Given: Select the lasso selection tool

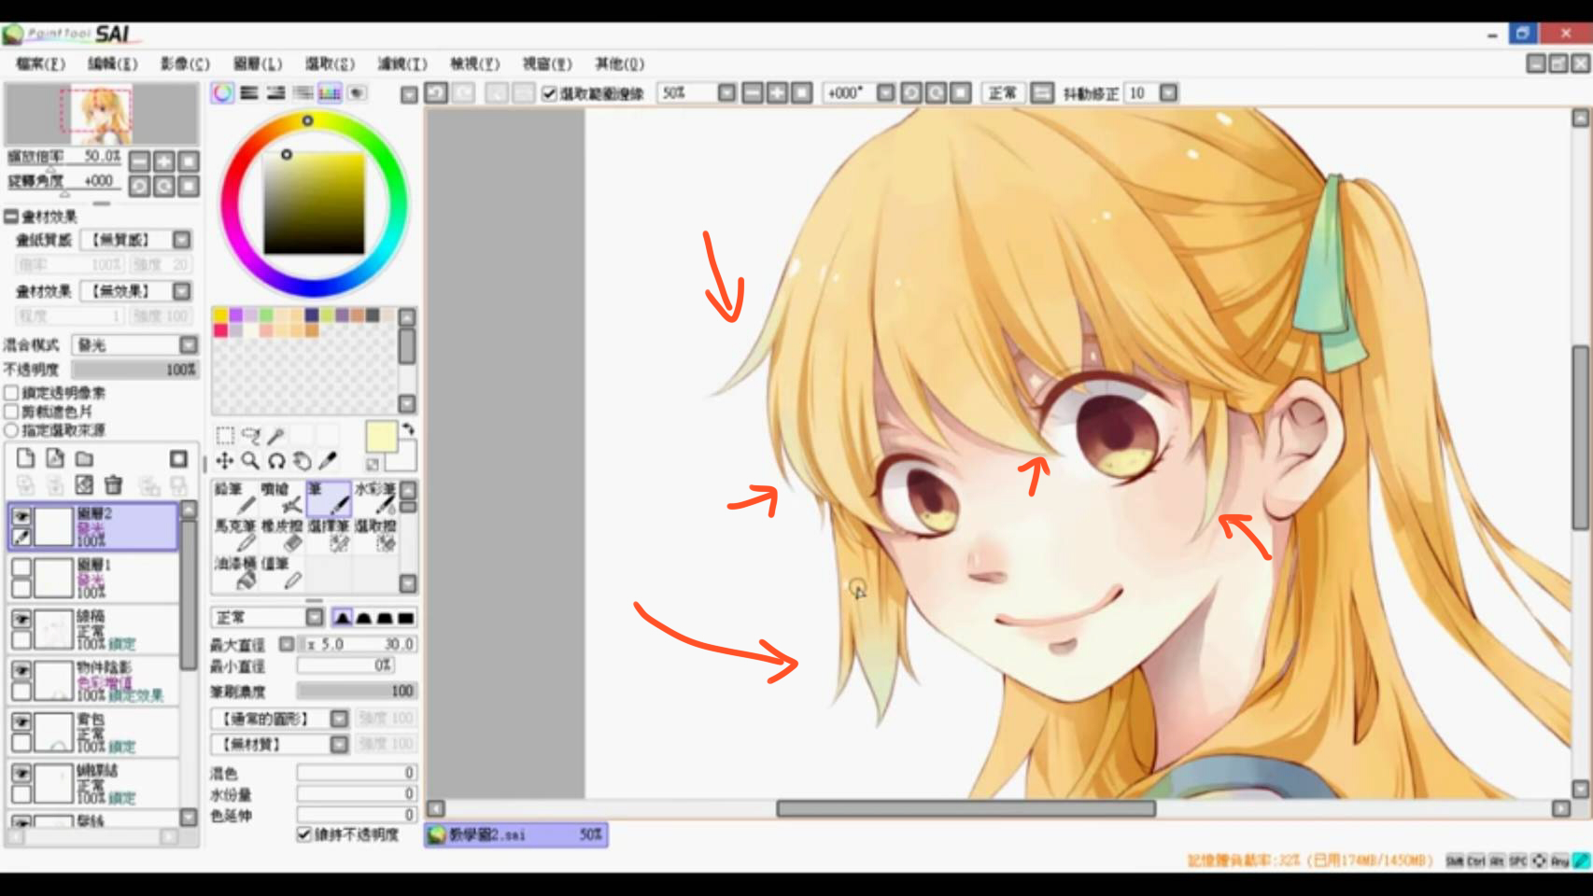Looking at the screenshot, I should pos(250,436).
